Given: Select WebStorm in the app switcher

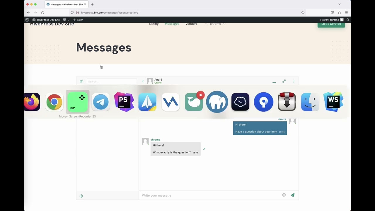Looking at the screenshot, I should pyautogui.click(x=333, y=102).
